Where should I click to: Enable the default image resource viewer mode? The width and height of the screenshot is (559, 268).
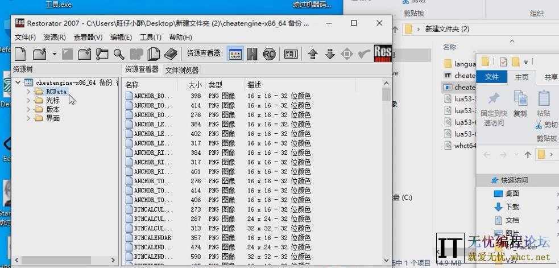(x=235, y=54)
